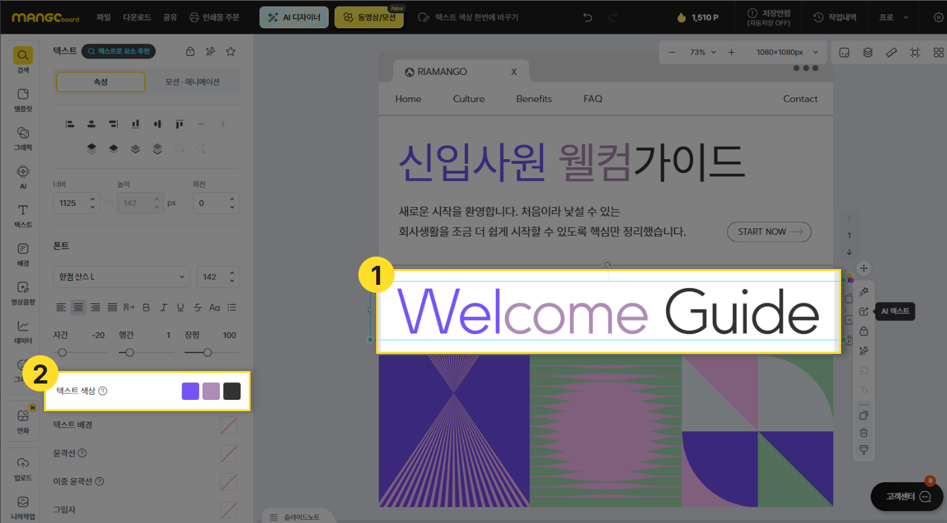Screen dimensions: 947x523
Task: Switch to the 모션·애니메이션 tab
Action: (192, 82)
